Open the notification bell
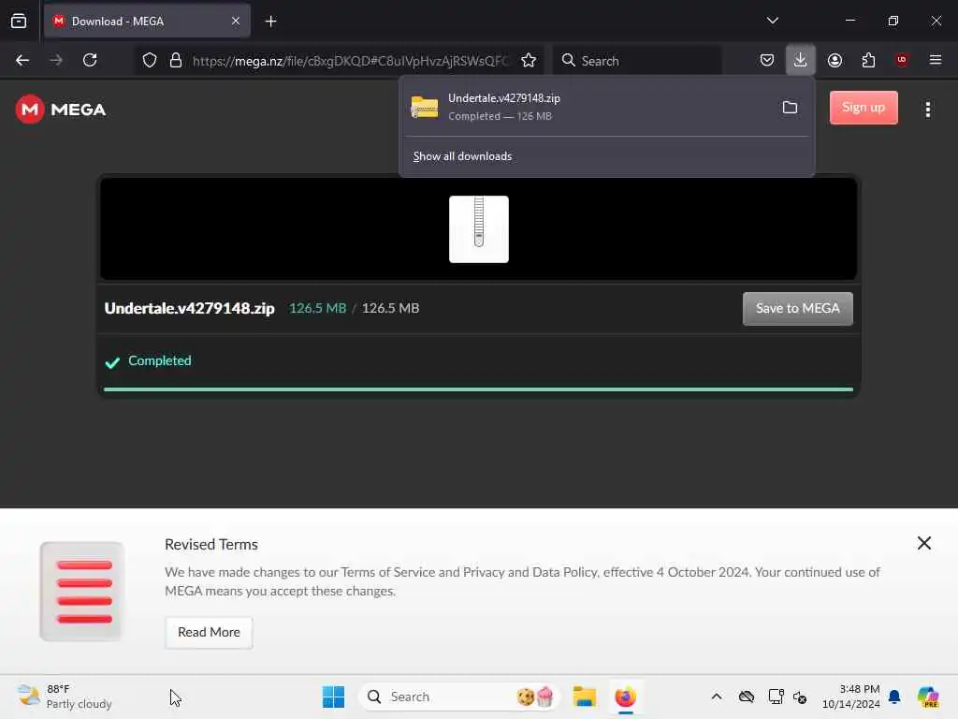Screen dimensions: 958x719 [894, 697]
